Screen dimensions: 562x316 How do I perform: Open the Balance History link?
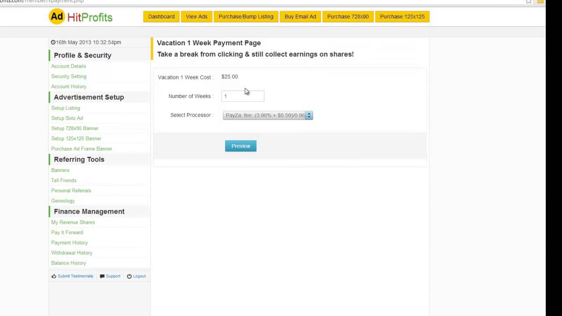[68, 263]
